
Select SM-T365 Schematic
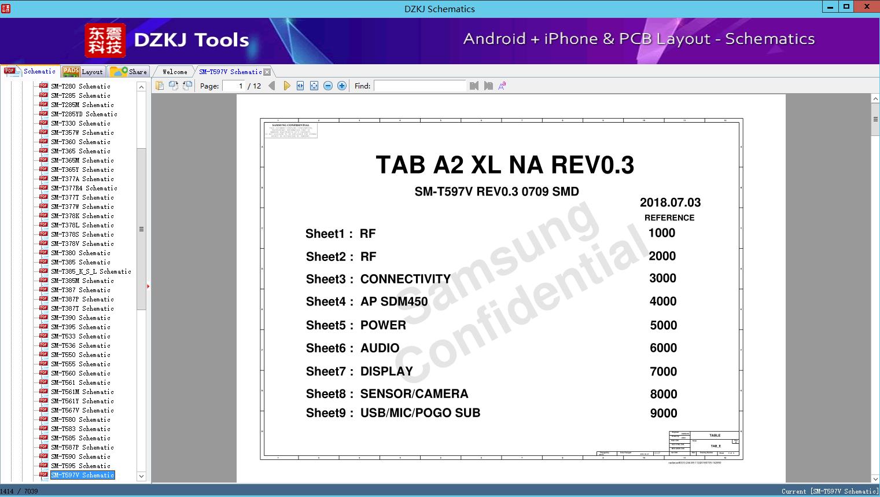pos(80,151)
